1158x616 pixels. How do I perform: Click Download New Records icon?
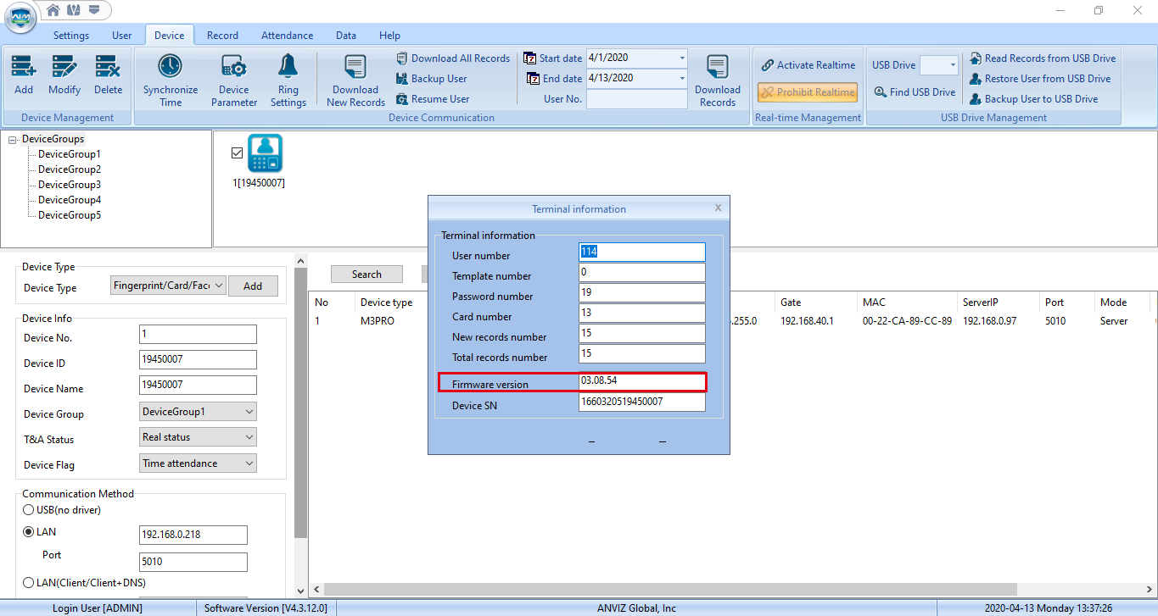pos(355,67)
